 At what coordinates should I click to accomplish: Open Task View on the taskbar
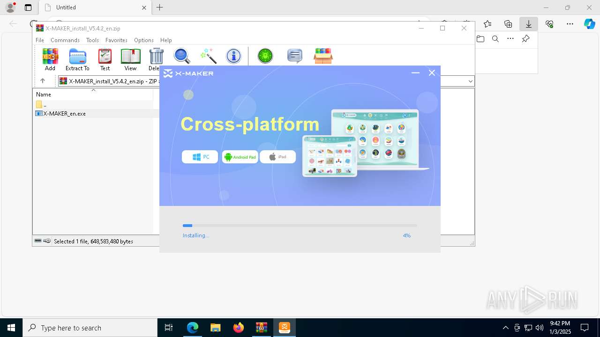(169, 328)
